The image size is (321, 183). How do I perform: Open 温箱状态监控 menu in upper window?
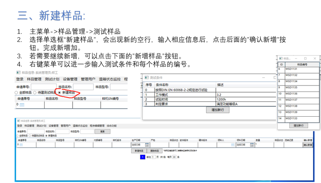pos(110,79)
